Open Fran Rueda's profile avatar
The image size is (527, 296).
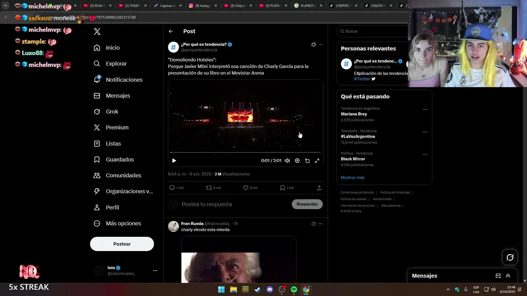pyautogui.click(x=173, y=227)
